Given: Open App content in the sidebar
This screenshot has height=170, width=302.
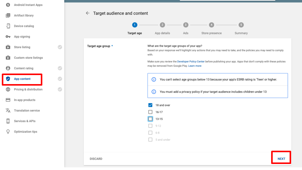Looking at the screenshot, I should point(22,79).
